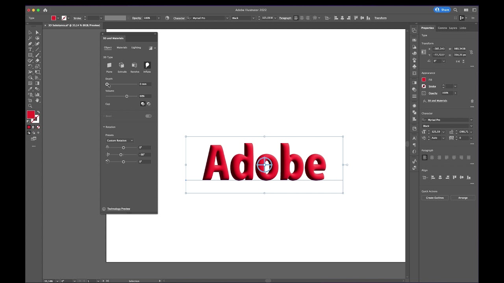Choose Plane 3D type
Viewport: 504px width, 283px height.
click(109, 65)
